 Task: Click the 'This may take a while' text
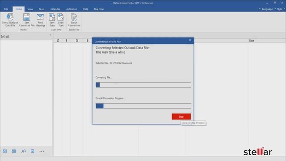tap(110, 52)
